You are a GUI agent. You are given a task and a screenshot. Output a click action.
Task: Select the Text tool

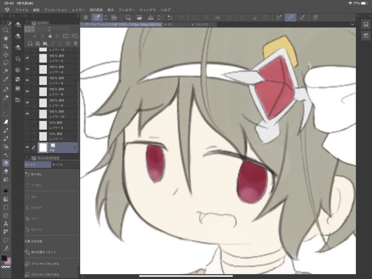[5, 224]
